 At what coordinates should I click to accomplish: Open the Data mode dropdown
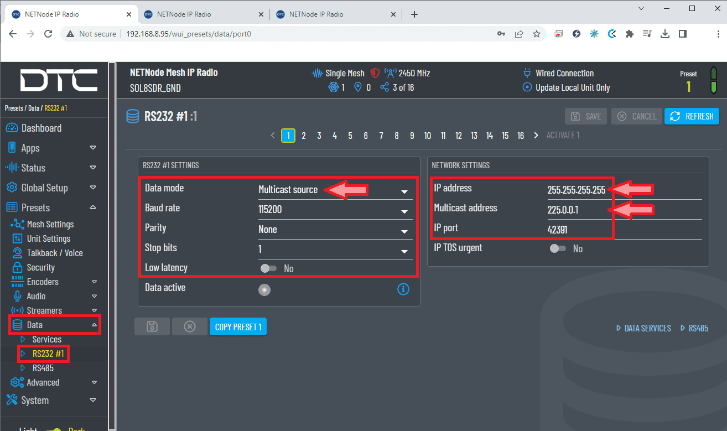point(335,190)
